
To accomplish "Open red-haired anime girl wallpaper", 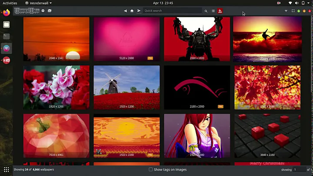I will [197, 136].
